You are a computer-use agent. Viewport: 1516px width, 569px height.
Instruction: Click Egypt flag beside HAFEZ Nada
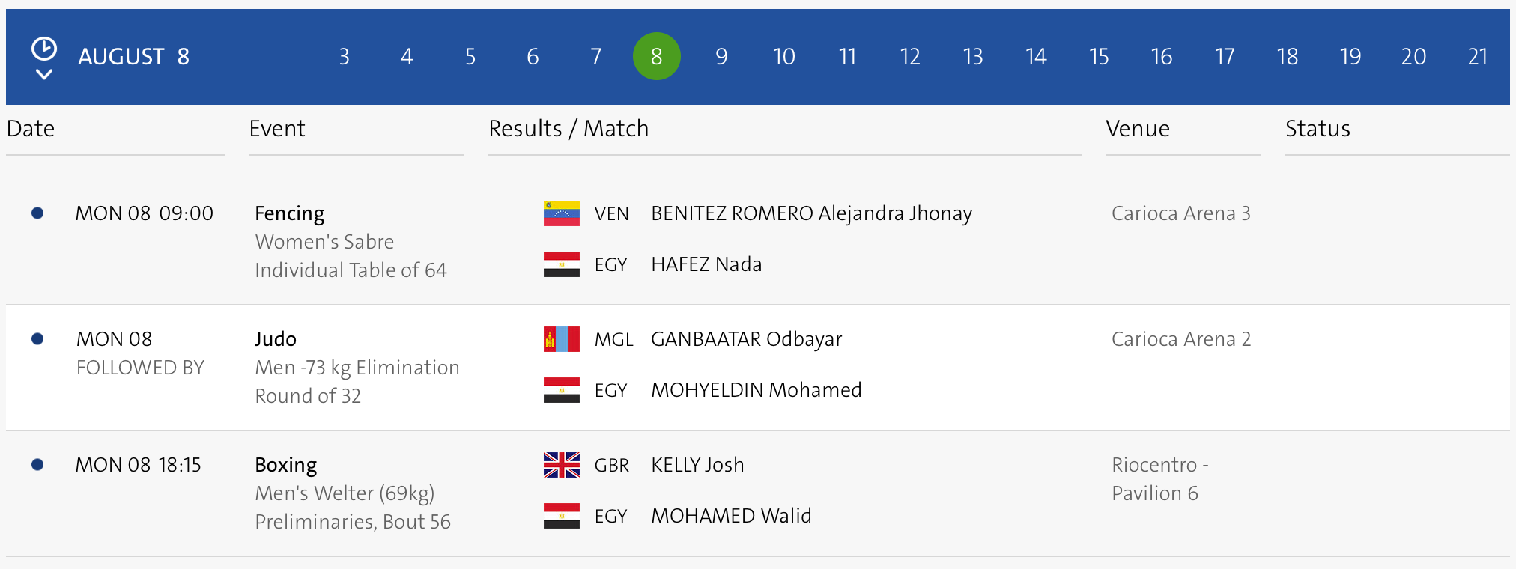coord(561,264)
